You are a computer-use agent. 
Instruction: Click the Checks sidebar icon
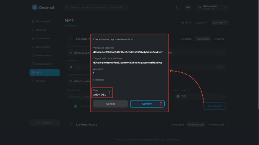click(x=33, y=81)
